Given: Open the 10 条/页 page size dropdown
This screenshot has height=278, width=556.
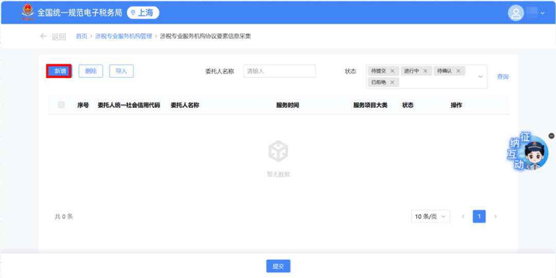Looking at the screenshot, I should coord(430,216).
